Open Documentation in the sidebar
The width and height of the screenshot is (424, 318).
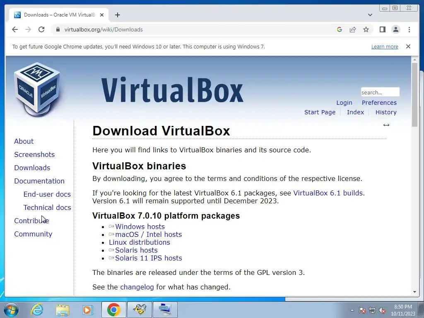click(x=39, y=181)
